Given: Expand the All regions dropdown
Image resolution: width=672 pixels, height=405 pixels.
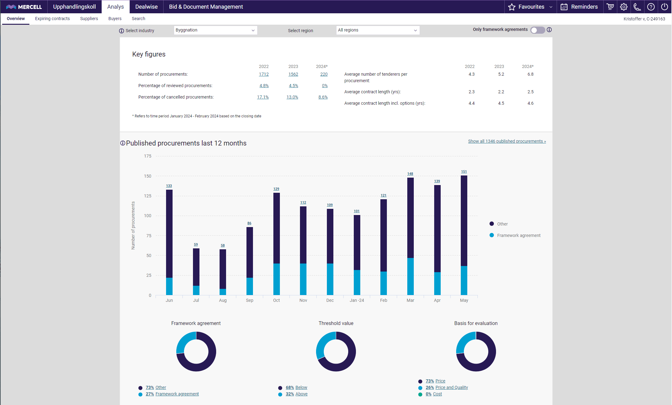Looking at the screenshot, I should coord(378,30).
